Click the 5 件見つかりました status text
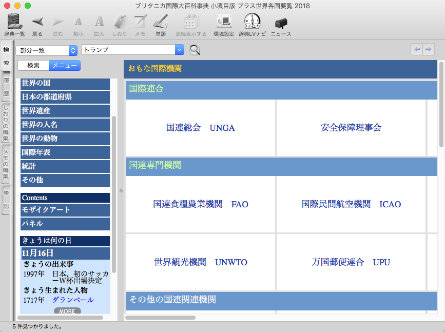The height and width of the screenshot is (332, 445). pyautogui.click(x=37, y=326)
